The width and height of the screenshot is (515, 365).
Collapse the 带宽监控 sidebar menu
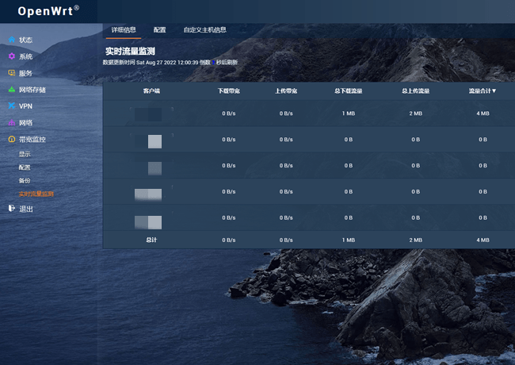tap(32, 140)
